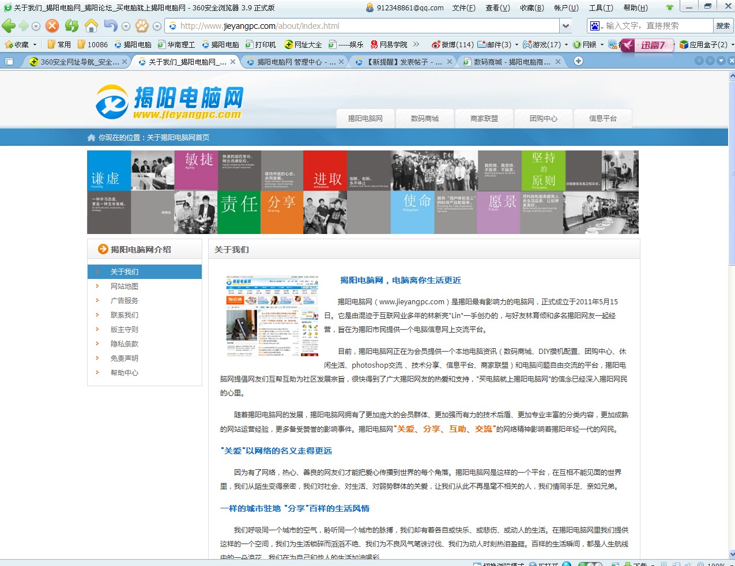Open the 10086 bookmark
The height and width of the screenshot is (566, 735).
[x=93, y=44]
